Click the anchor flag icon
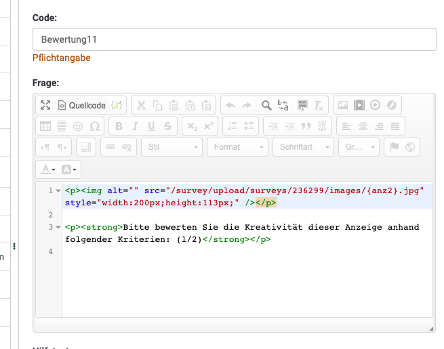 pos(394,147)
